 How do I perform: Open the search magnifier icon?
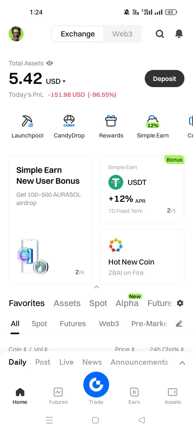[160, 34]
